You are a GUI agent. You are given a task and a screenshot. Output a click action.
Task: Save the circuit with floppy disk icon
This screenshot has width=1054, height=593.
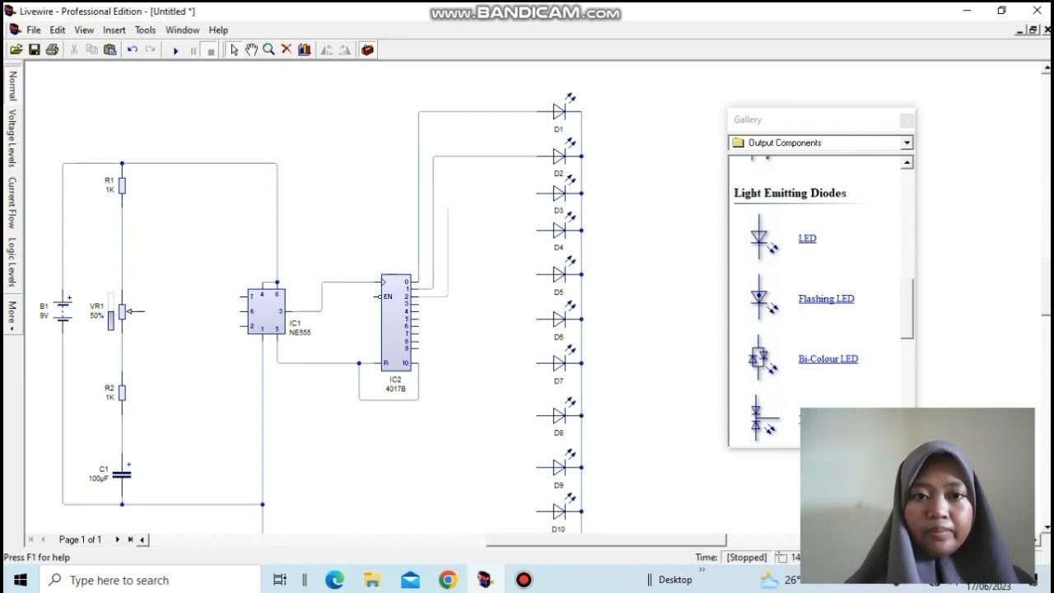click(x=34, y=50)
